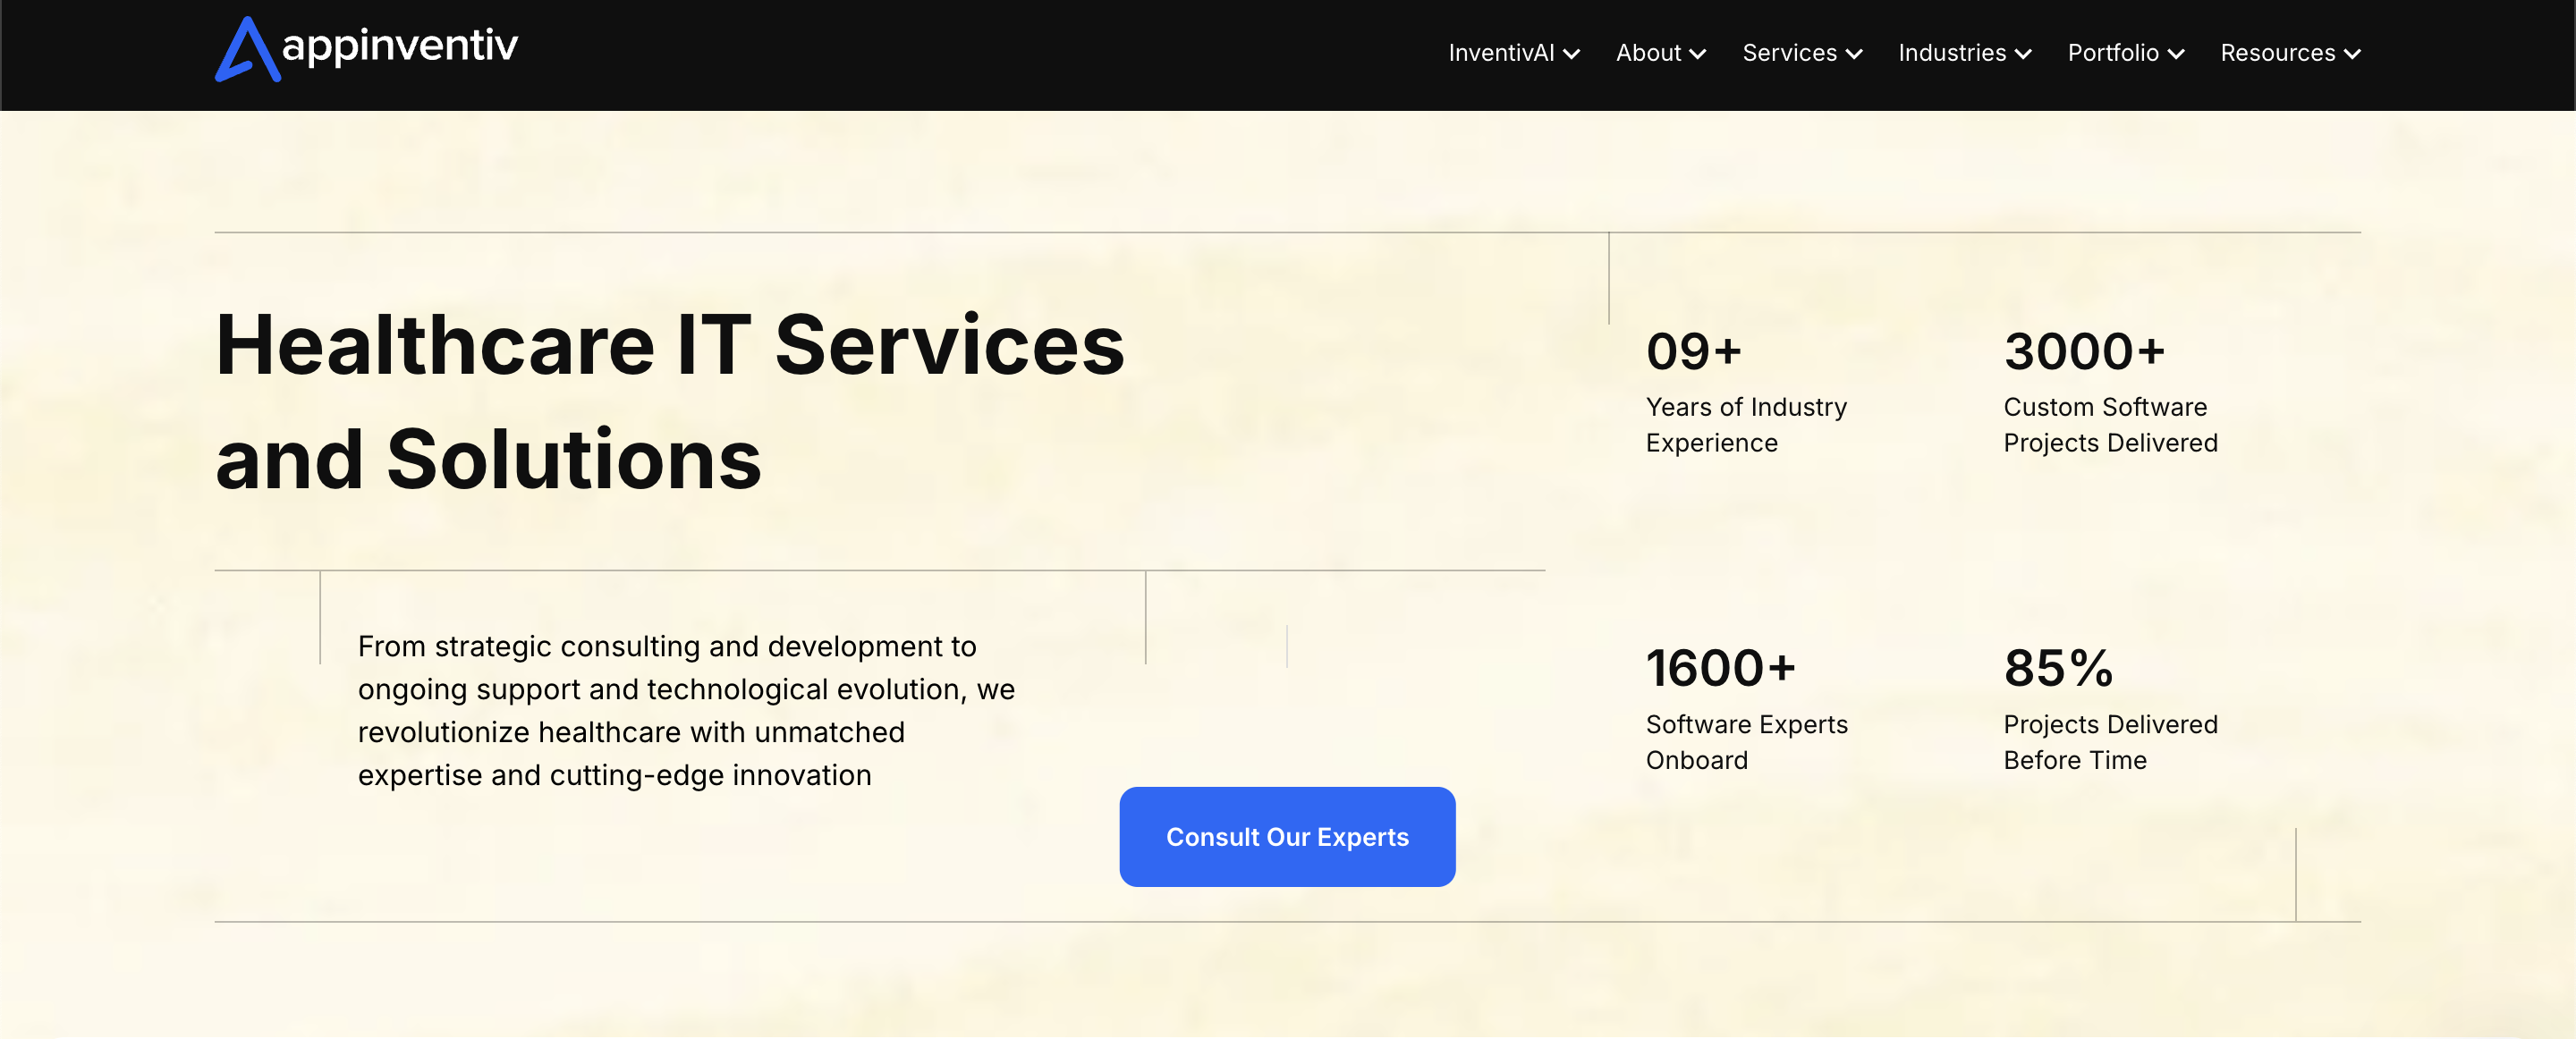Click the InventivAI chevron icon
The image size is (2576, 1039).
tap(1572, 54)
